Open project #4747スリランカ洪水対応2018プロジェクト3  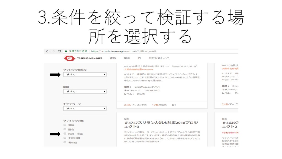point(161,124)
